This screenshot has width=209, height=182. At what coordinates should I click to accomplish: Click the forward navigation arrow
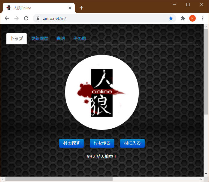(x=17, y=18)
